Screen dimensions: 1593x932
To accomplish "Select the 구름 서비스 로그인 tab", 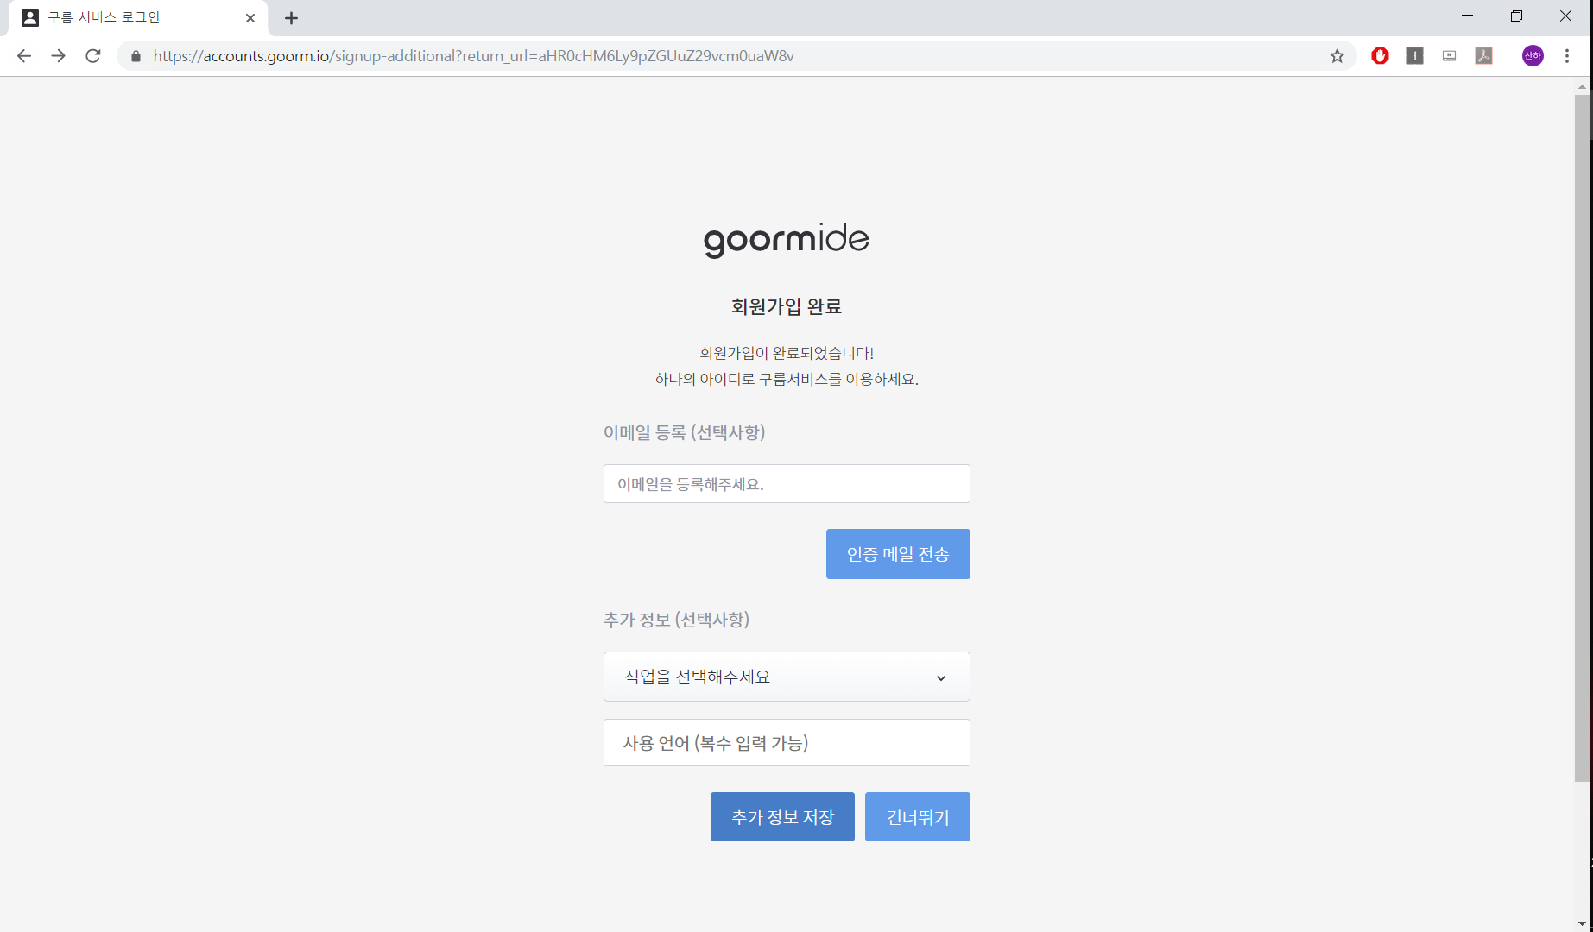I will tap(138, 18).
